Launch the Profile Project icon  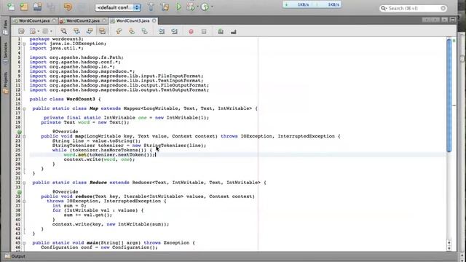click(x=205, y=7)
